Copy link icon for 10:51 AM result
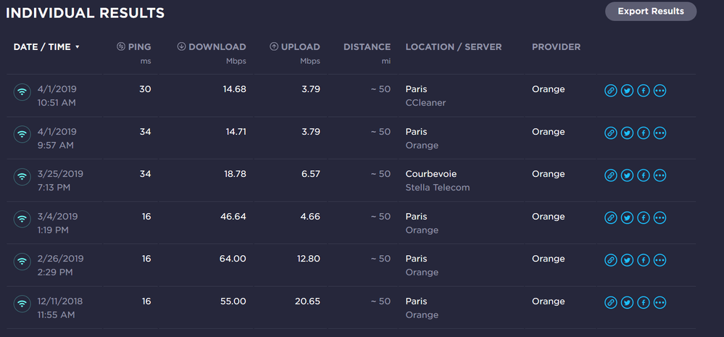The image size is (724, 337). tap(611, 91)
